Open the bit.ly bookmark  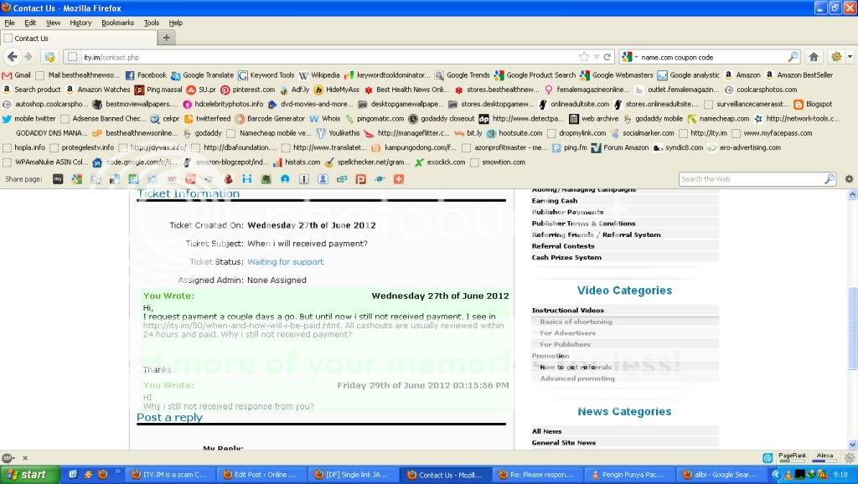click(468, 133)
